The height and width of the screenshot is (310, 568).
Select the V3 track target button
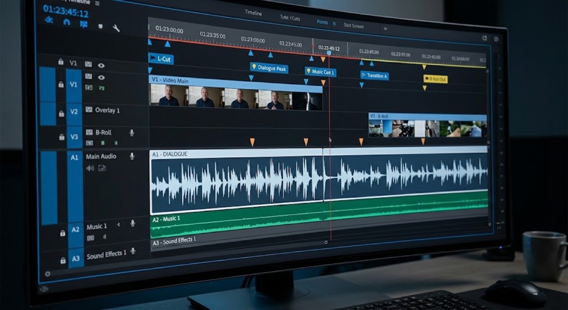coord(74,137)
